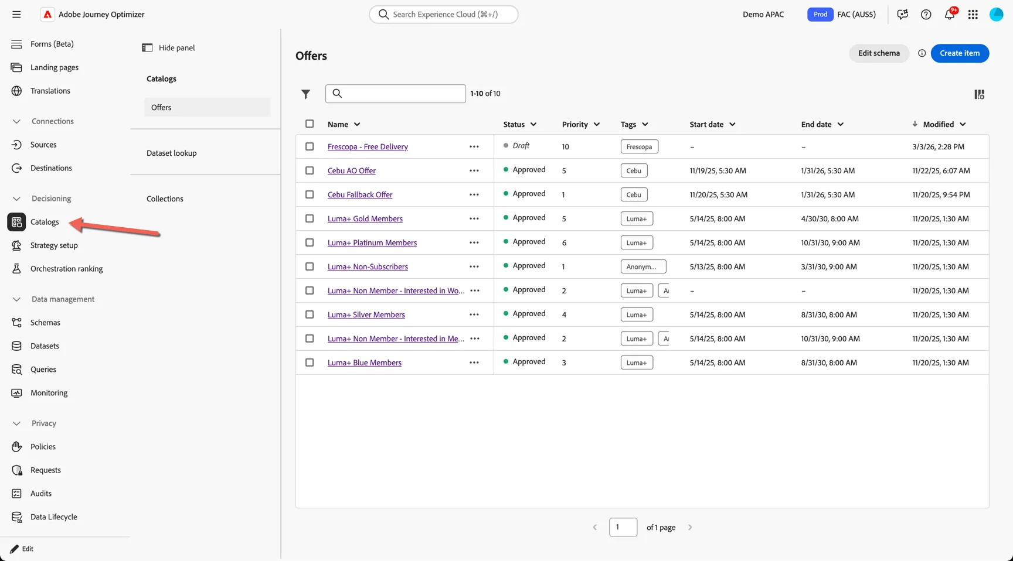The width and height of the screenshot is (1013, 561).
Task: Open the column customization icon
Action: pos(979,94)
